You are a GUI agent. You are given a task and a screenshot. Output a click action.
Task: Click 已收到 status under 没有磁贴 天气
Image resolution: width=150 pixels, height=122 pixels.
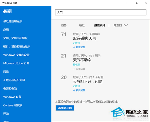(x=76, y=43)
